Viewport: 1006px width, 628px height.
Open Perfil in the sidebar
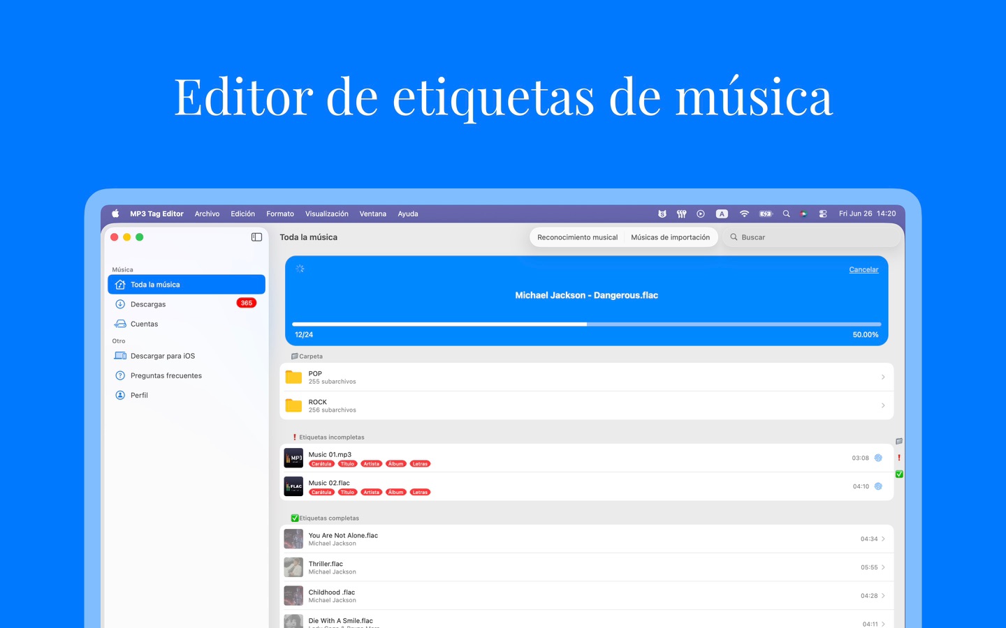187,395
